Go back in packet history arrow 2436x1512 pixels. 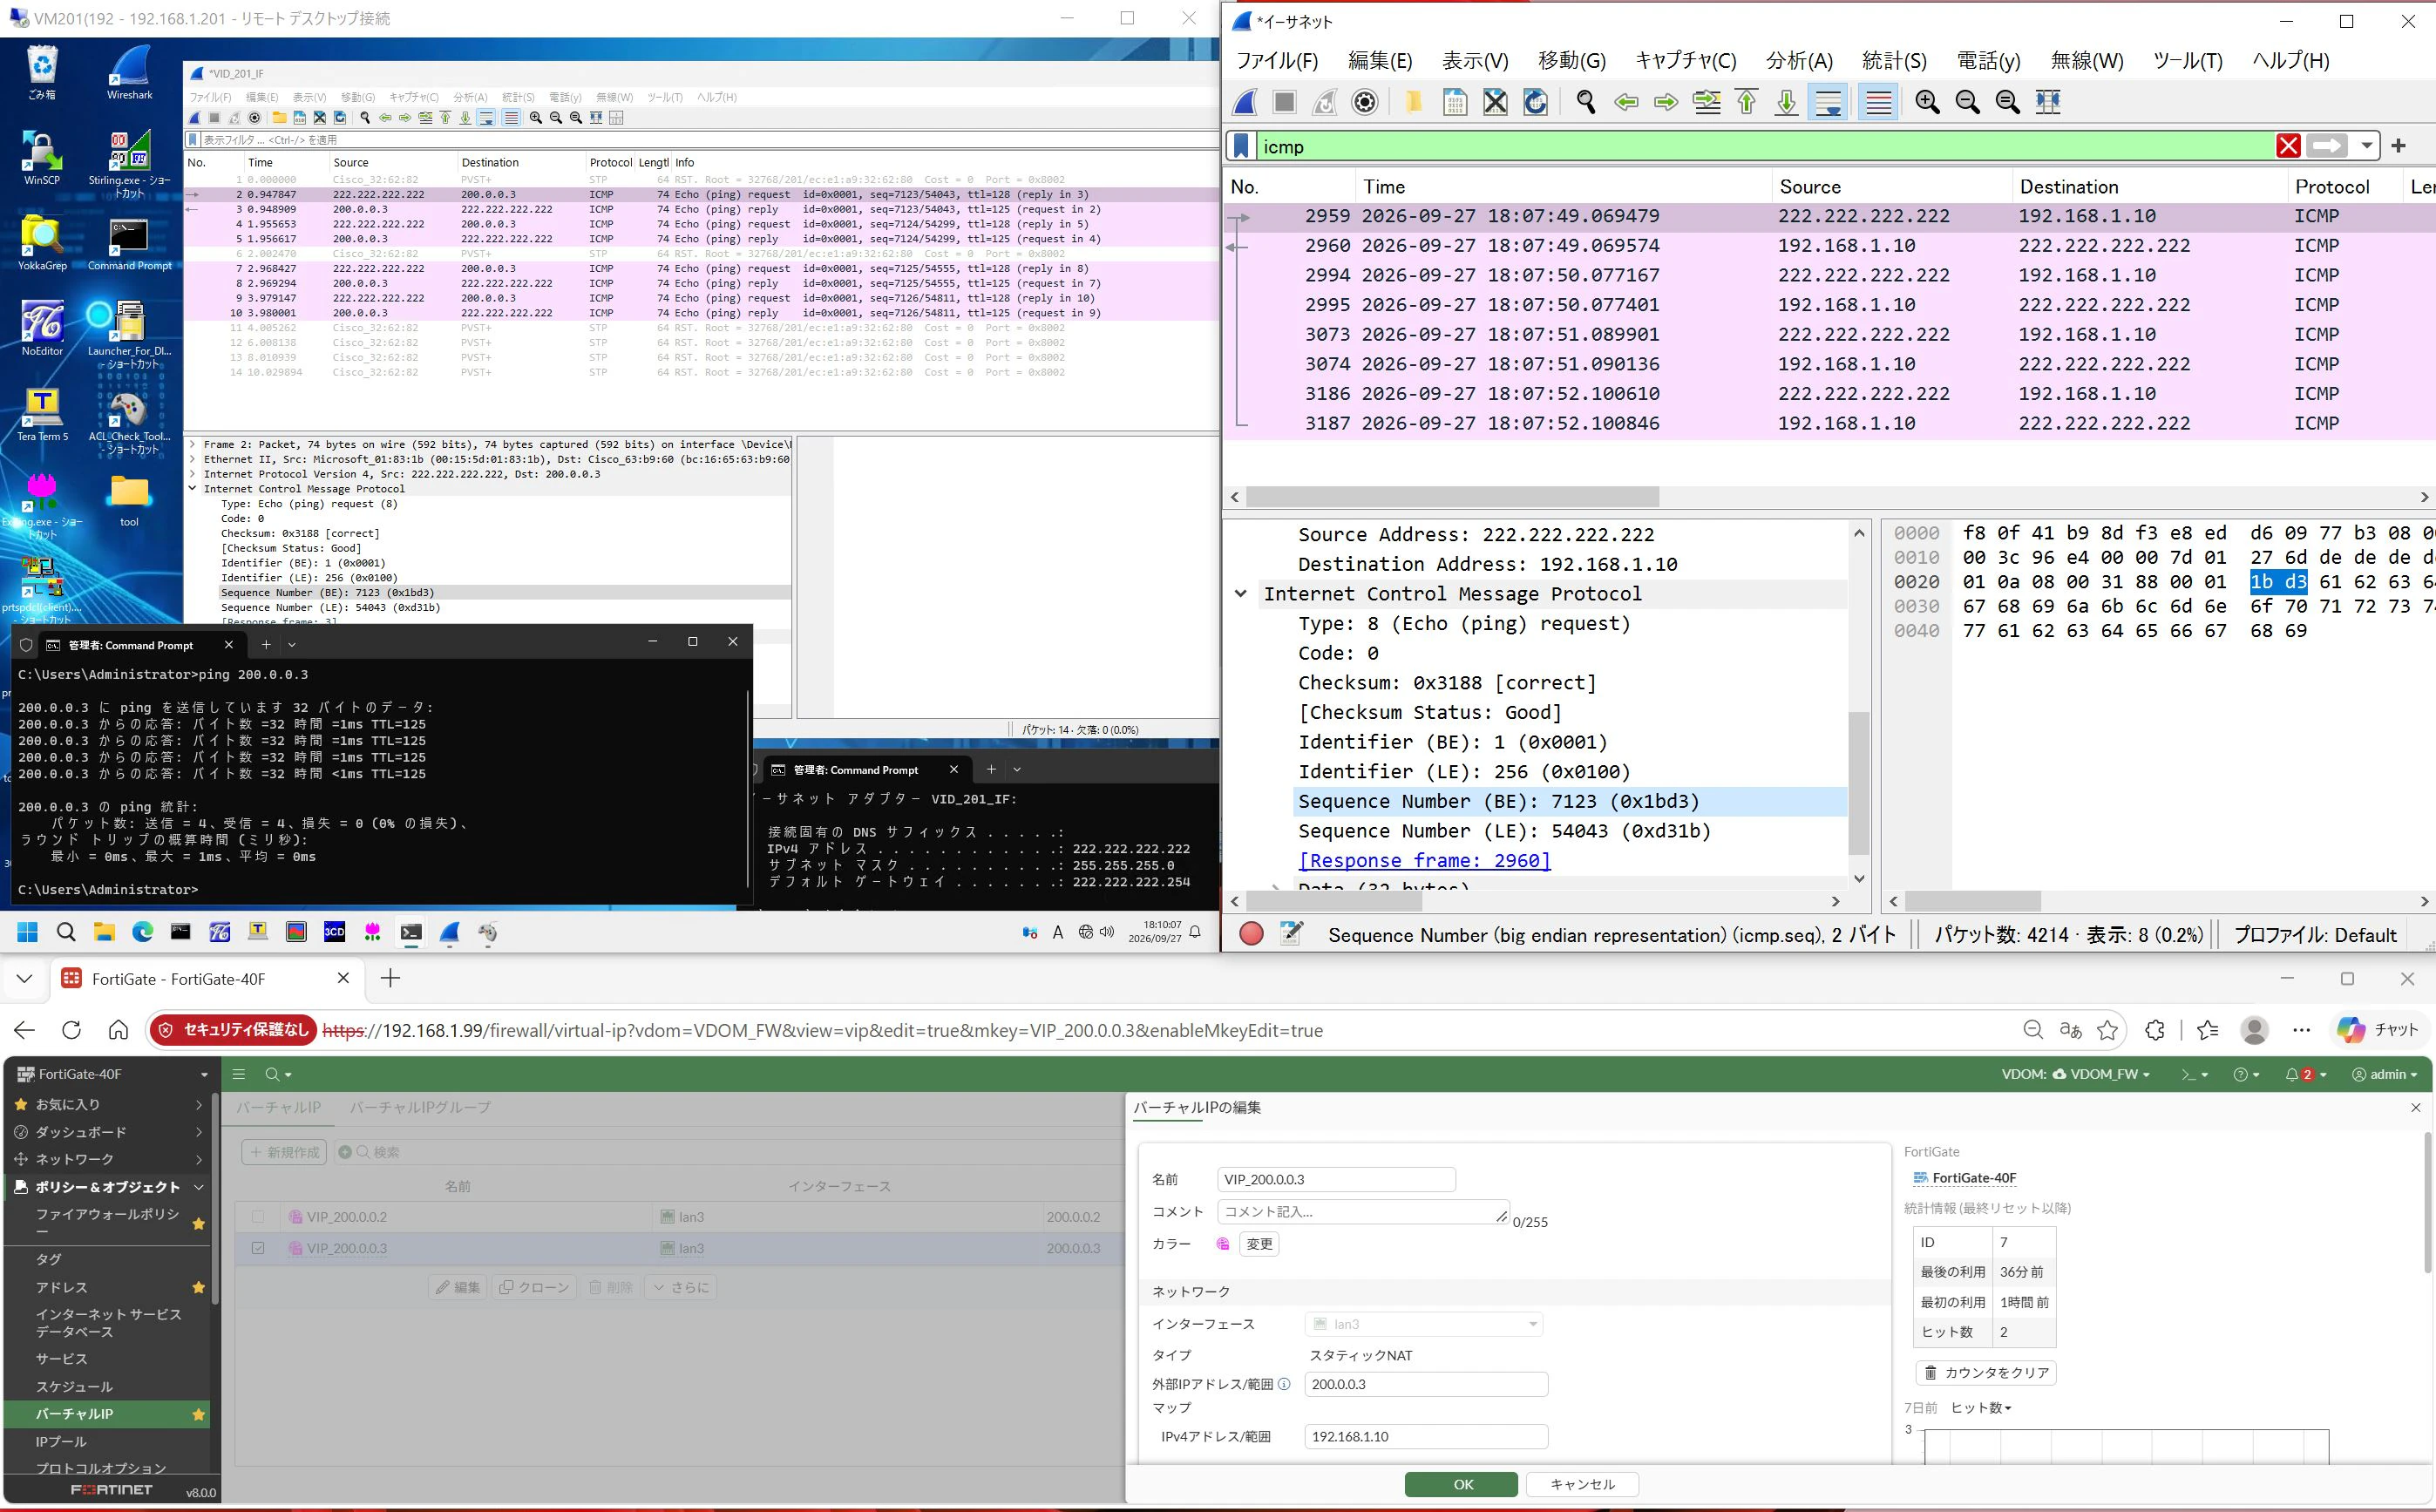coord(1626,102)
